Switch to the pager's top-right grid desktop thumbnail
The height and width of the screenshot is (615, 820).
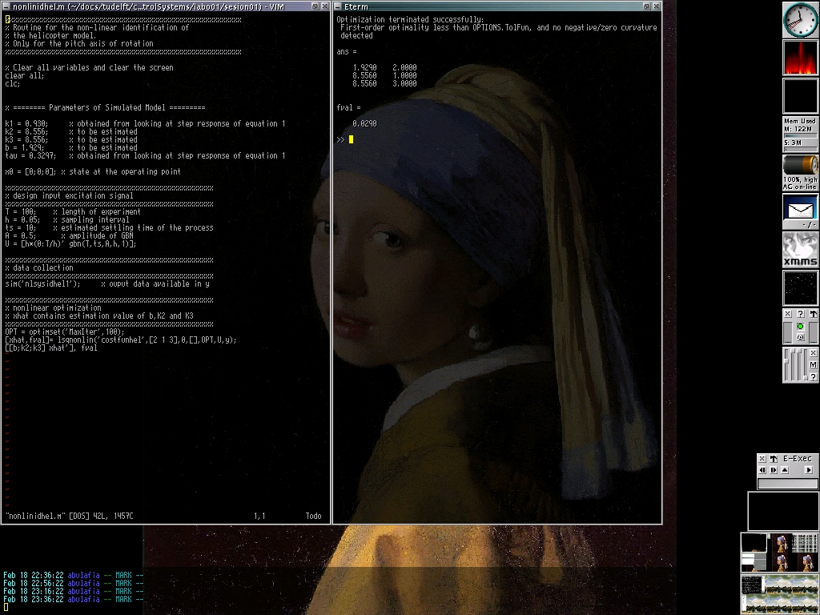click(805, 543)
